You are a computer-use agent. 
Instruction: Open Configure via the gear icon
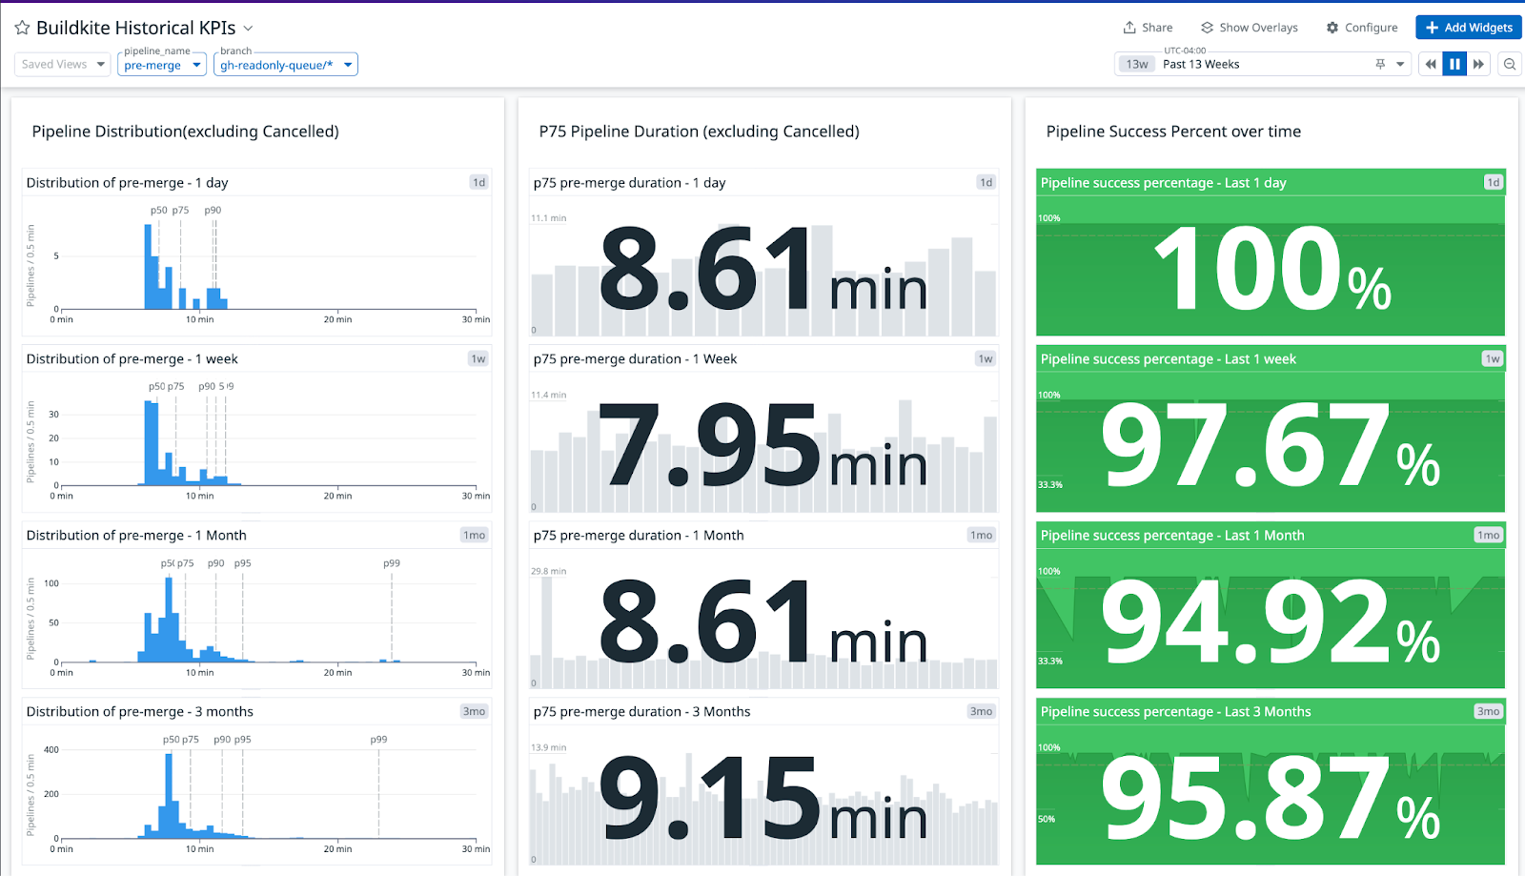pyautogui.click(x=1332, y=28)
